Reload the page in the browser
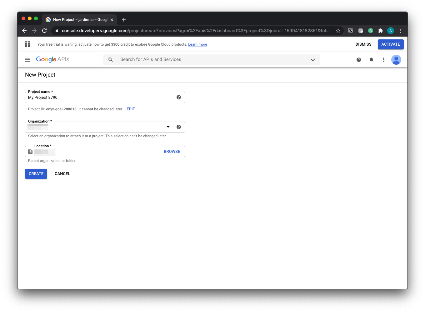The height and width of the screenshot is (312, 425). pyautogui.click(x=44, y=31)
